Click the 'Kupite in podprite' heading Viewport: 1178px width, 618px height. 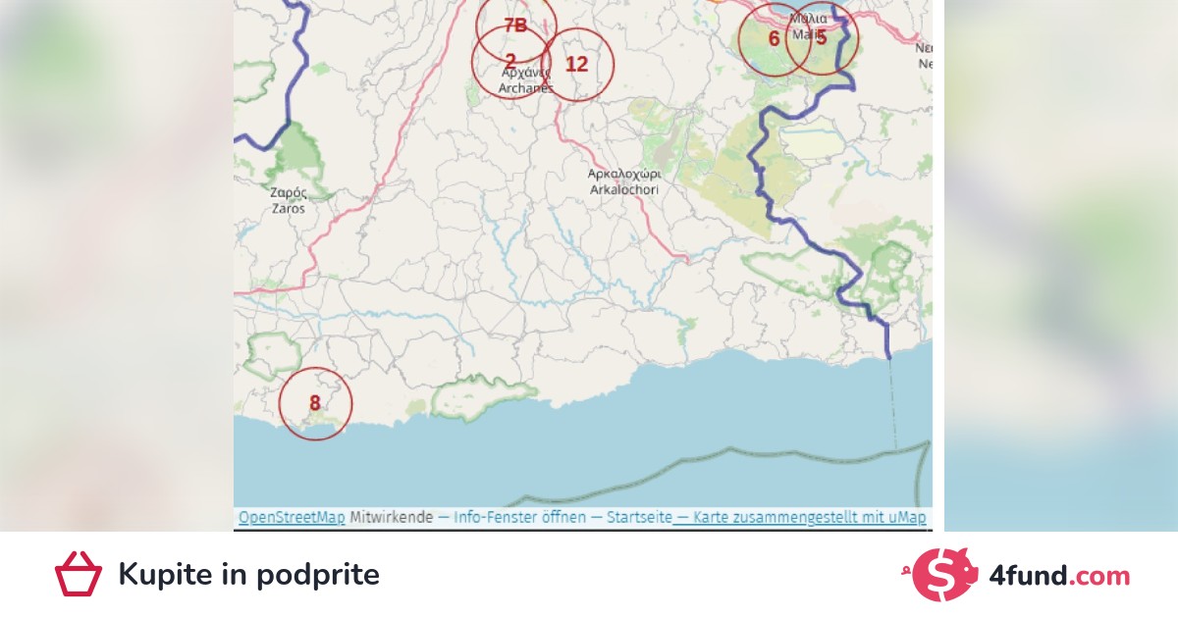point(248,575)
